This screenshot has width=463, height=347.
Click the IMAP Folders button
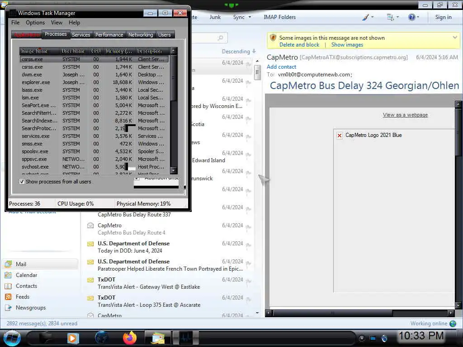(x=279, y=17)
